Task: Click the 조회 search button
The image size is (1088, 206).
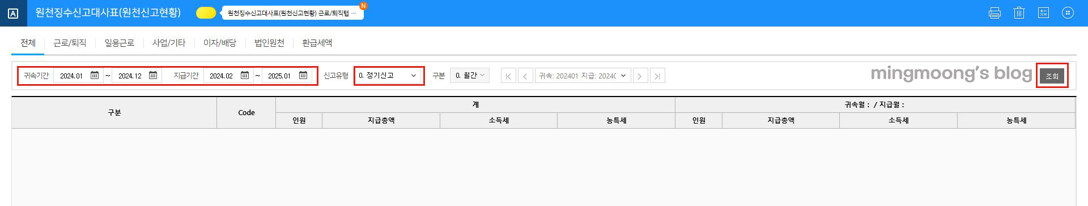Action: point(1052,76)
